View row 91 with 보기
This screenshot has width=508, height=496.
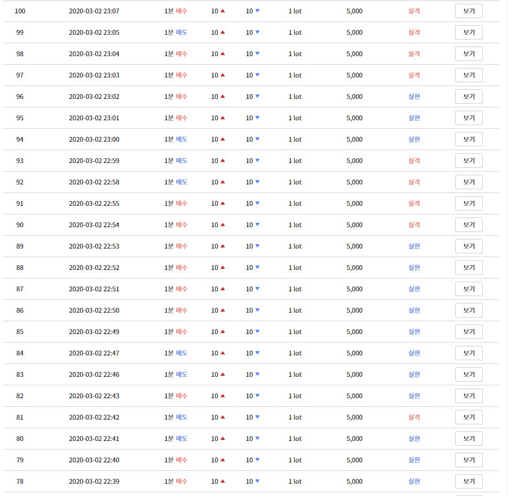tap(468, 204)
